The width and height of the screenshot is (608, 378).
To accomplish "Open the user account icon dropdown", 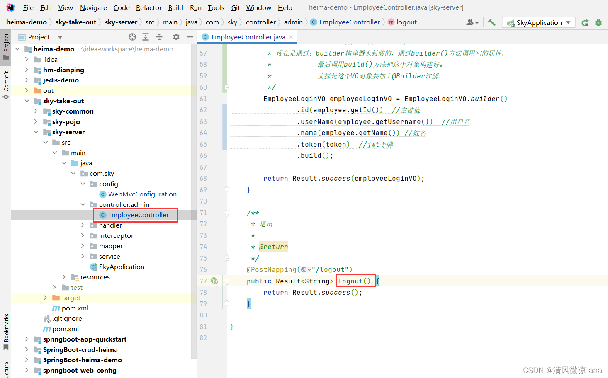I will (472, 22).
